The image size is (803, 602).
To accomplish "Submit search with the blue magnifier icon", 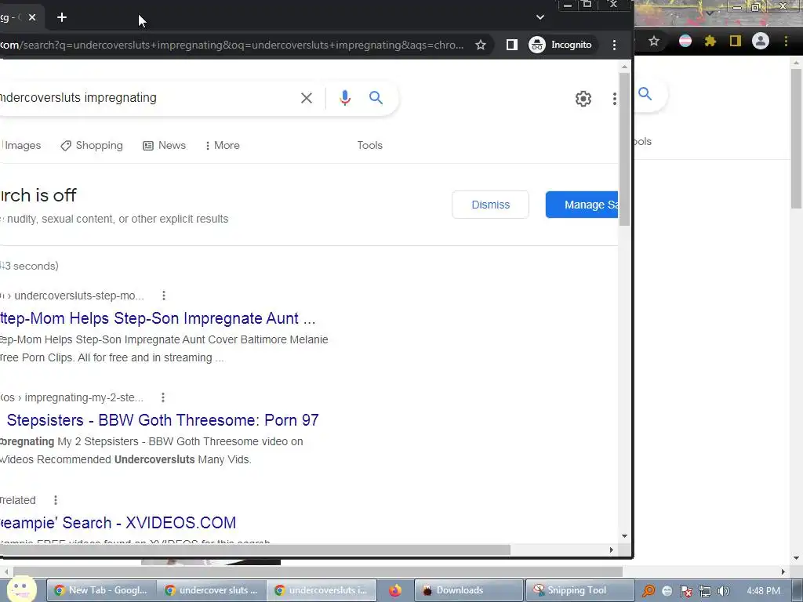I will point(376,98).
